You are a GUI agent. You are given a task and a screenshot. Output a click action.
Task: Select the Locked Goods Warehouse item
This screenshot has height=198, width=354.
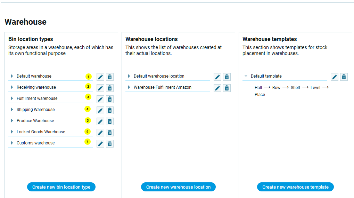click(41, 132)
